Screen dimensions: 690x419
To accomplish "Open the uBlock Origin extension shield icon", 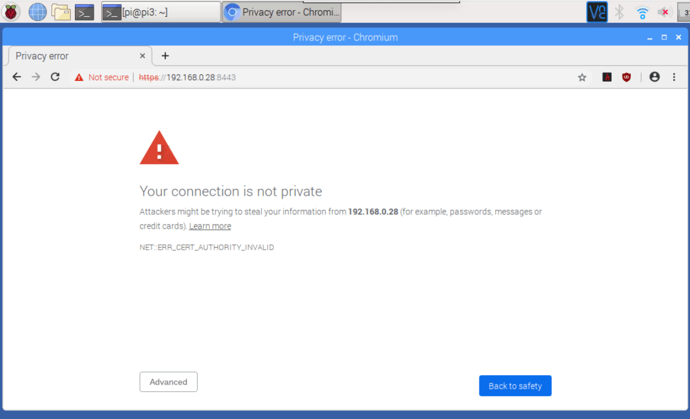I will [x=627, y=77].
